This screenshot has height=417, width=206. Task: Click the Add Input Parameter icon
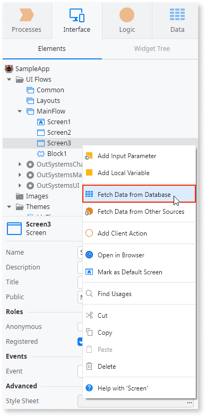point(89,156)
